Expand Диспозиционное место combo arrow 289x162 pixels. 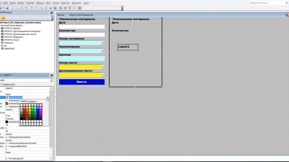(x=103, y=75)
